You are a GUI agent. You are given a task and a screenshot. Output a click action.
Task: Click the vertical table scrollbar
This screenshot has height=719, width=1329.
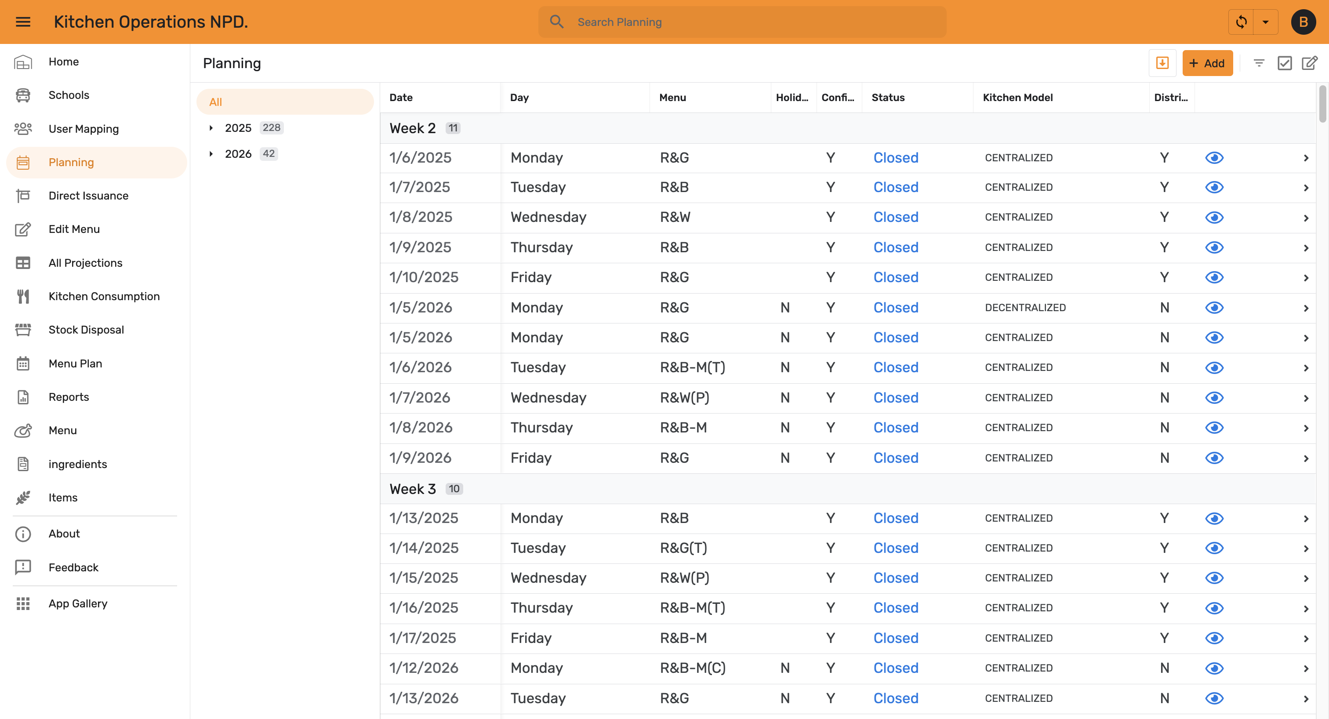point(1322,105)
